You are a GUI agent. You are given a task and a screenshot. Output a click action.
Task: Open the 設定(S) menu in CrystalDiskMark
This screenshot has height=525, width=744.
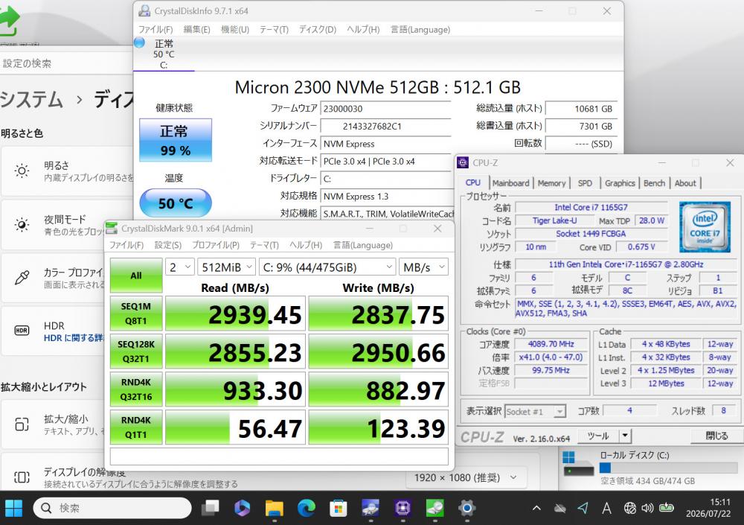pyautogui.click(x=168, y=245)
